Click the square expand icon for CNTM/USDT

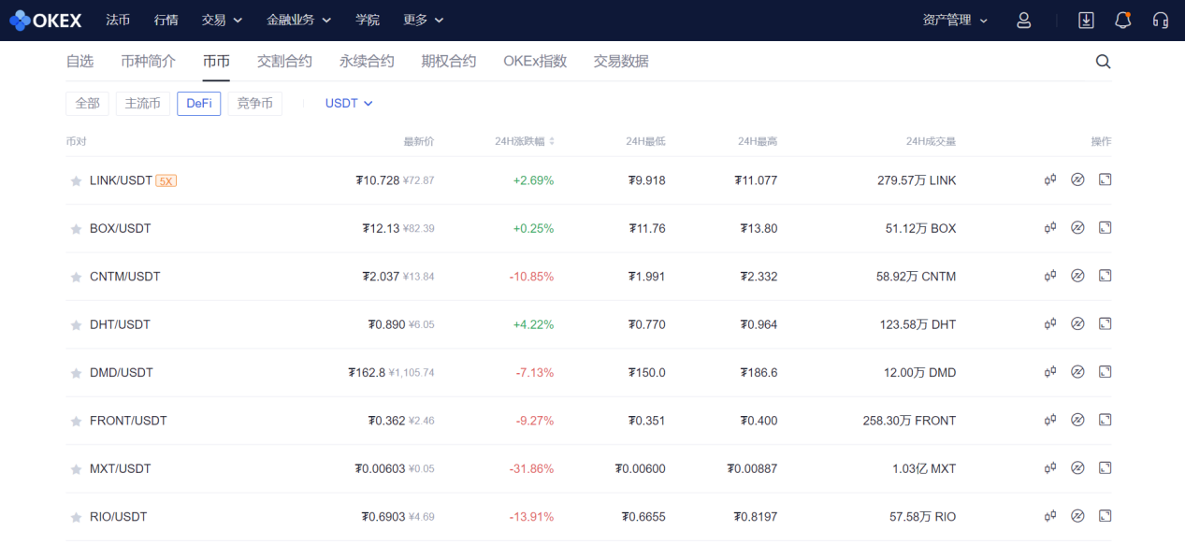[1105, 276]
